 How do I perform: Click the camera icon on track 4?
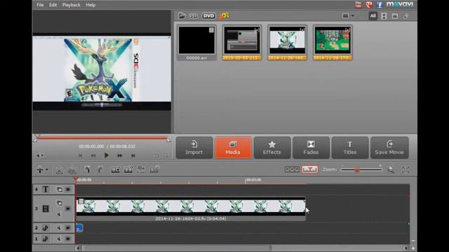pos(59,189)
